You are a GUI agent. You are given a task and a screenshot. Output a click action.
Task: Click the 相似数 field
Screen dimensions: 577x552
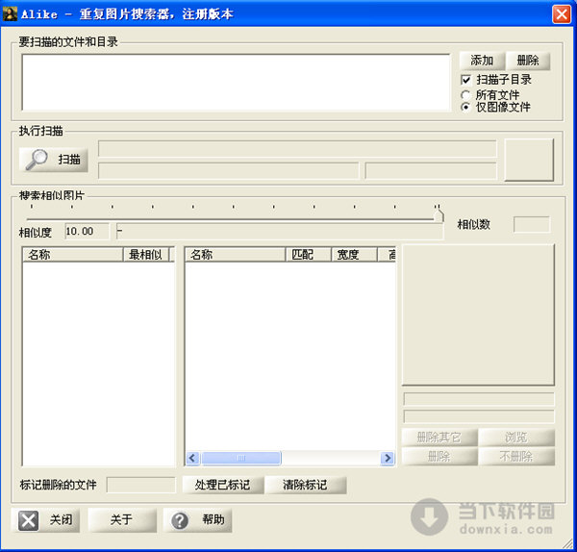click(532, 224)
